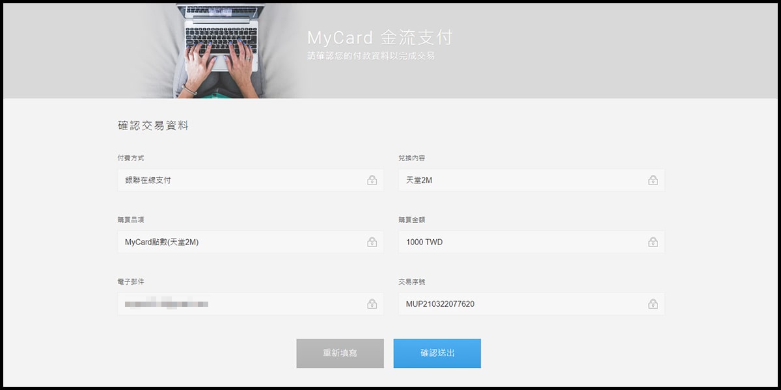Click the MyCard 金流支付 header title
781x390 pixels.
click(x=381, y=38)
